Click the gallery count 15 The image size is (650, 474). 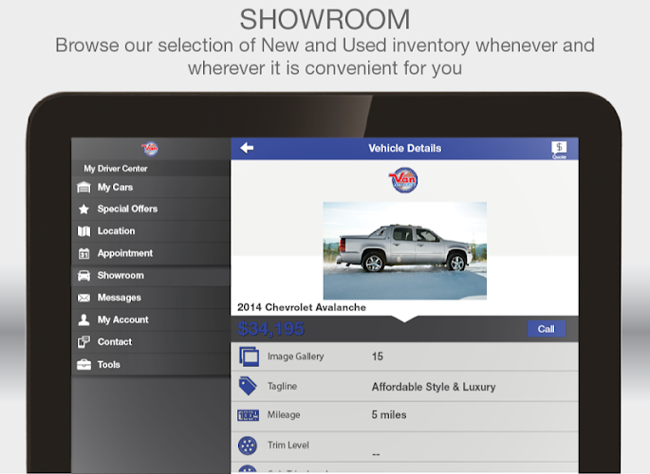pos(378,356)
